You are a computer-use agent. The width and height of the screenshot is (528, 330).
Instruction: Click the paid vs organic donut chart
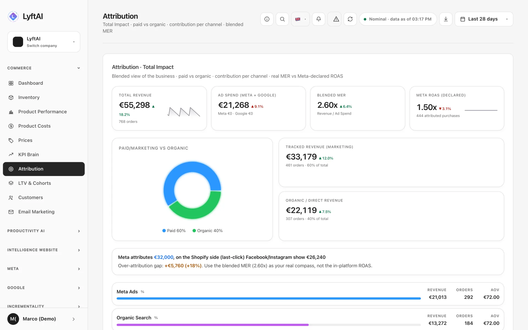point(192,190)
